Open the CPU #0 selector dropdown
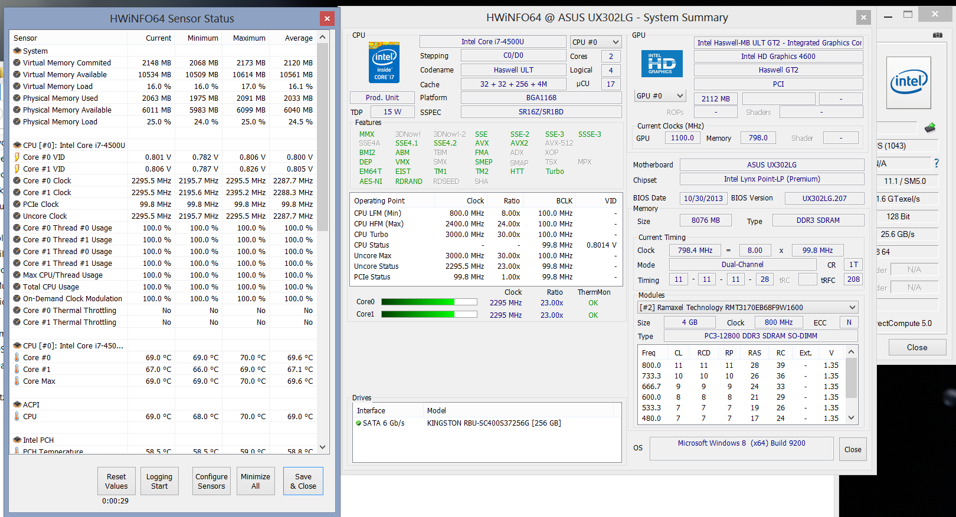 596,42
